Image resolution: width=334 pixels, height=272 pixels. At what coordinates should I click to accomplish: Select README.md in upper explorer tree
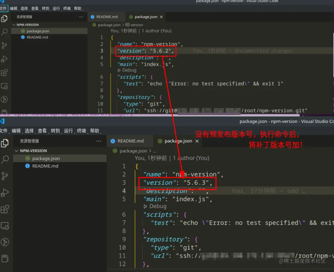point(49,37)
